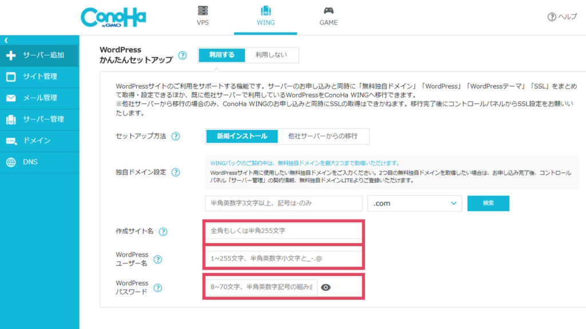
Task: Toggle password visibility with the eye icon
Action: coord(326,287)
